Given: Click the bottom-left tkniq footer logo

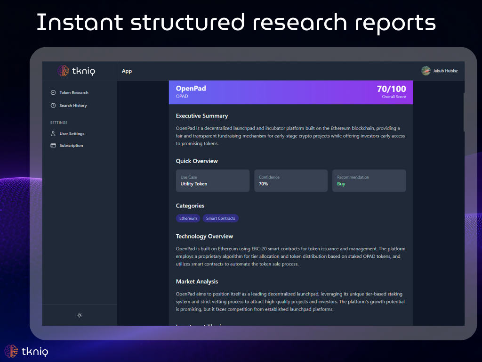Looking at the screenshot, I should [x=26, y=351].
